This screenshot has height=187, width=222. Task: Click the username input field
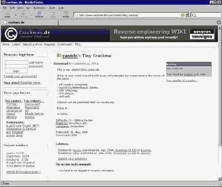(x=16, y=62)
